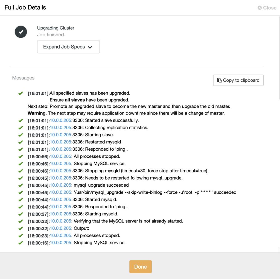Click the chevron arrow on Expand Job Specs
The height and width of the screenshot is (279, 280).
coord(90,47)
